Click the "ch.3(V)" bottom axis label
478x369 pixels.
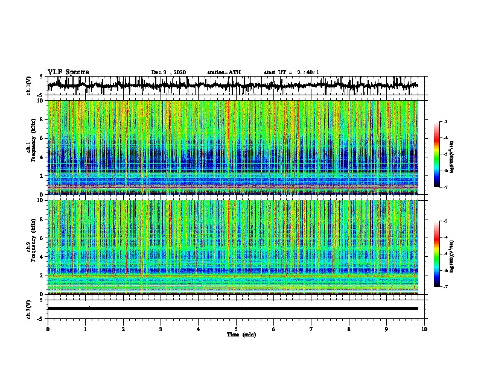tap(29, 309)
